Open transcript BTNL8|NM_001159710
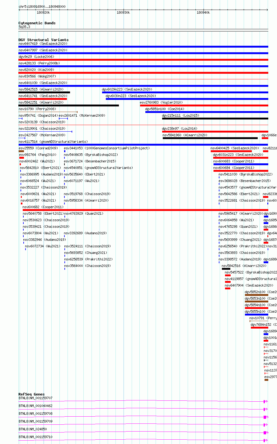Screen dimensions: 277x444 point(143,440)
